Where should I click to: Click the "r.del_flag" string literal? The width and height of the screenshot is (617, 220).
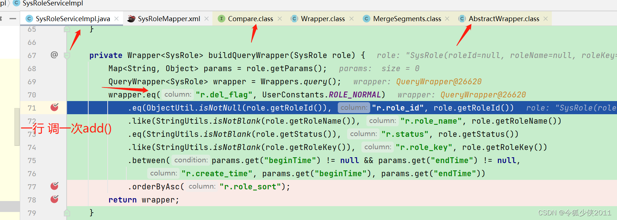click(224, 95)
